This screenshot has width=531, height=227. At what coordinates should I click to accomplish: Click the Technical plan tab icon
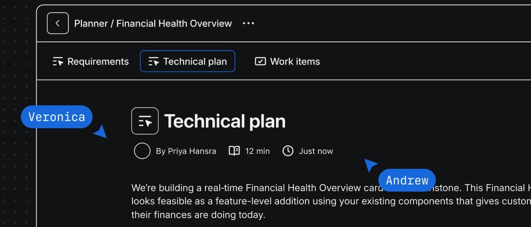154,61
